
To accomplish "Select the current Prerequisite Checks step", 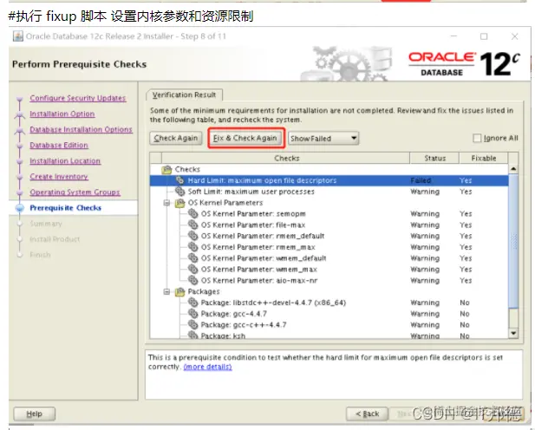I will pyautogui.click(x=66, y=208).
